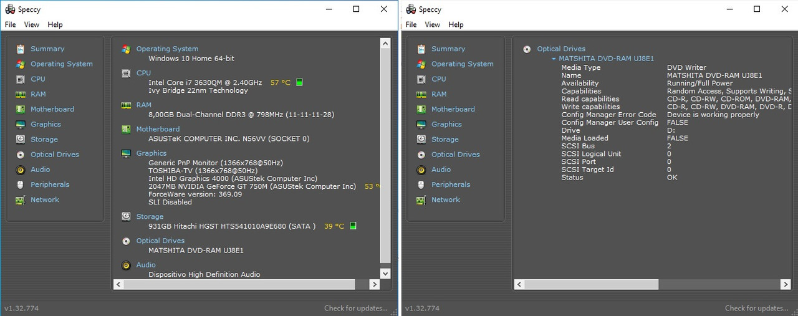This screenshot has height=316, width=798.
Task: Click Optical Drives sidebar icon in left window
Action: click(x=21, y=155)
